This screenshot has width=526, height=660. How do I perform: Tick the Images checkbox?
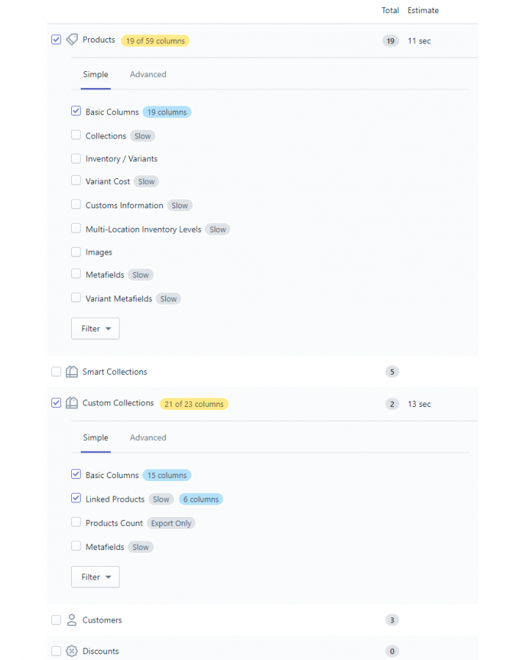point(76,252)
